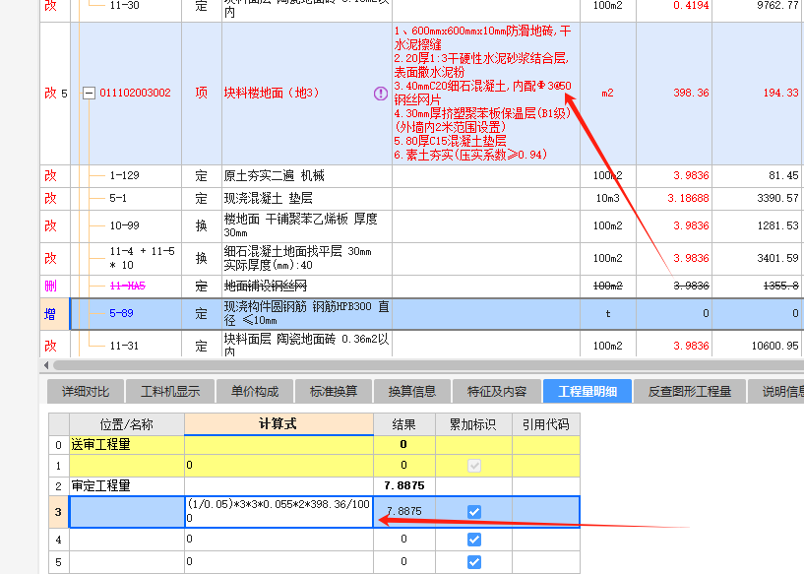Image resolution: width=804 pixels, height=574 pixels.
Task: Select the added item 5-89
Action: tap(121, 313)
